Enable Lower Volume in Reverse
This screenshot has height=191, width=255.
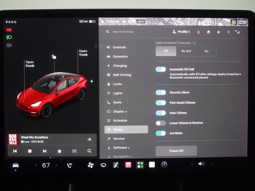click(x=161, y=123)
